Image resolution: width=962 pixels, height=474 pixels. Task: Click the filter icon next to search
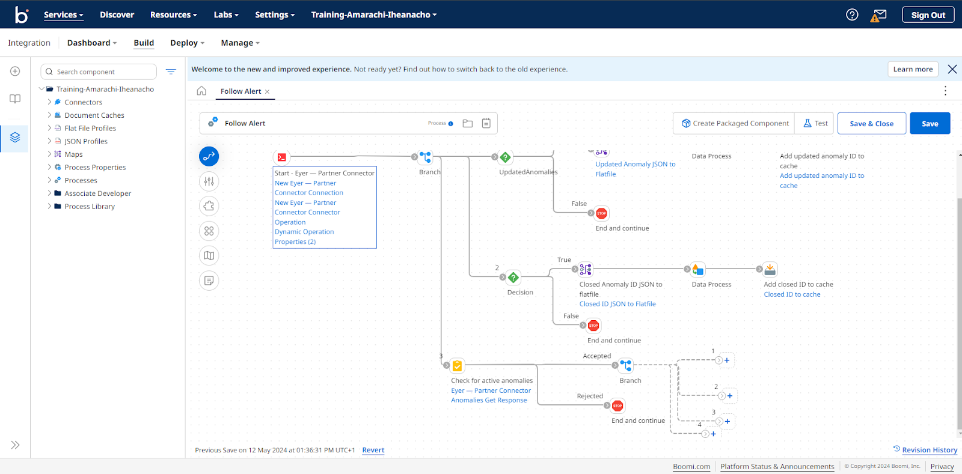tap(171, 71)
